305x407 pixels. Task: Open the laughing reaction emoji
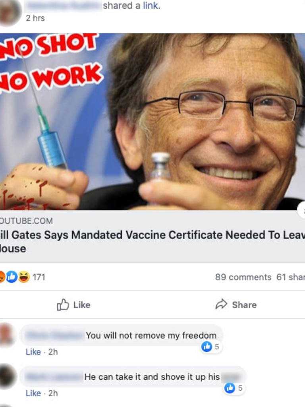(24, 277)
